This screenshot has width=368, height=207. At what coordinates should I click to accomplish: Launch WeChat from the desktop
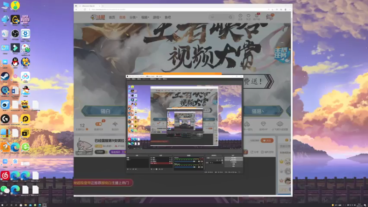[5, 190]
